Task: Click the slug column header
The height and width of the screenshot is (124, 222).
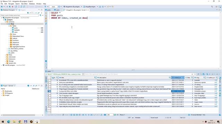Action: tap(200, 77)
